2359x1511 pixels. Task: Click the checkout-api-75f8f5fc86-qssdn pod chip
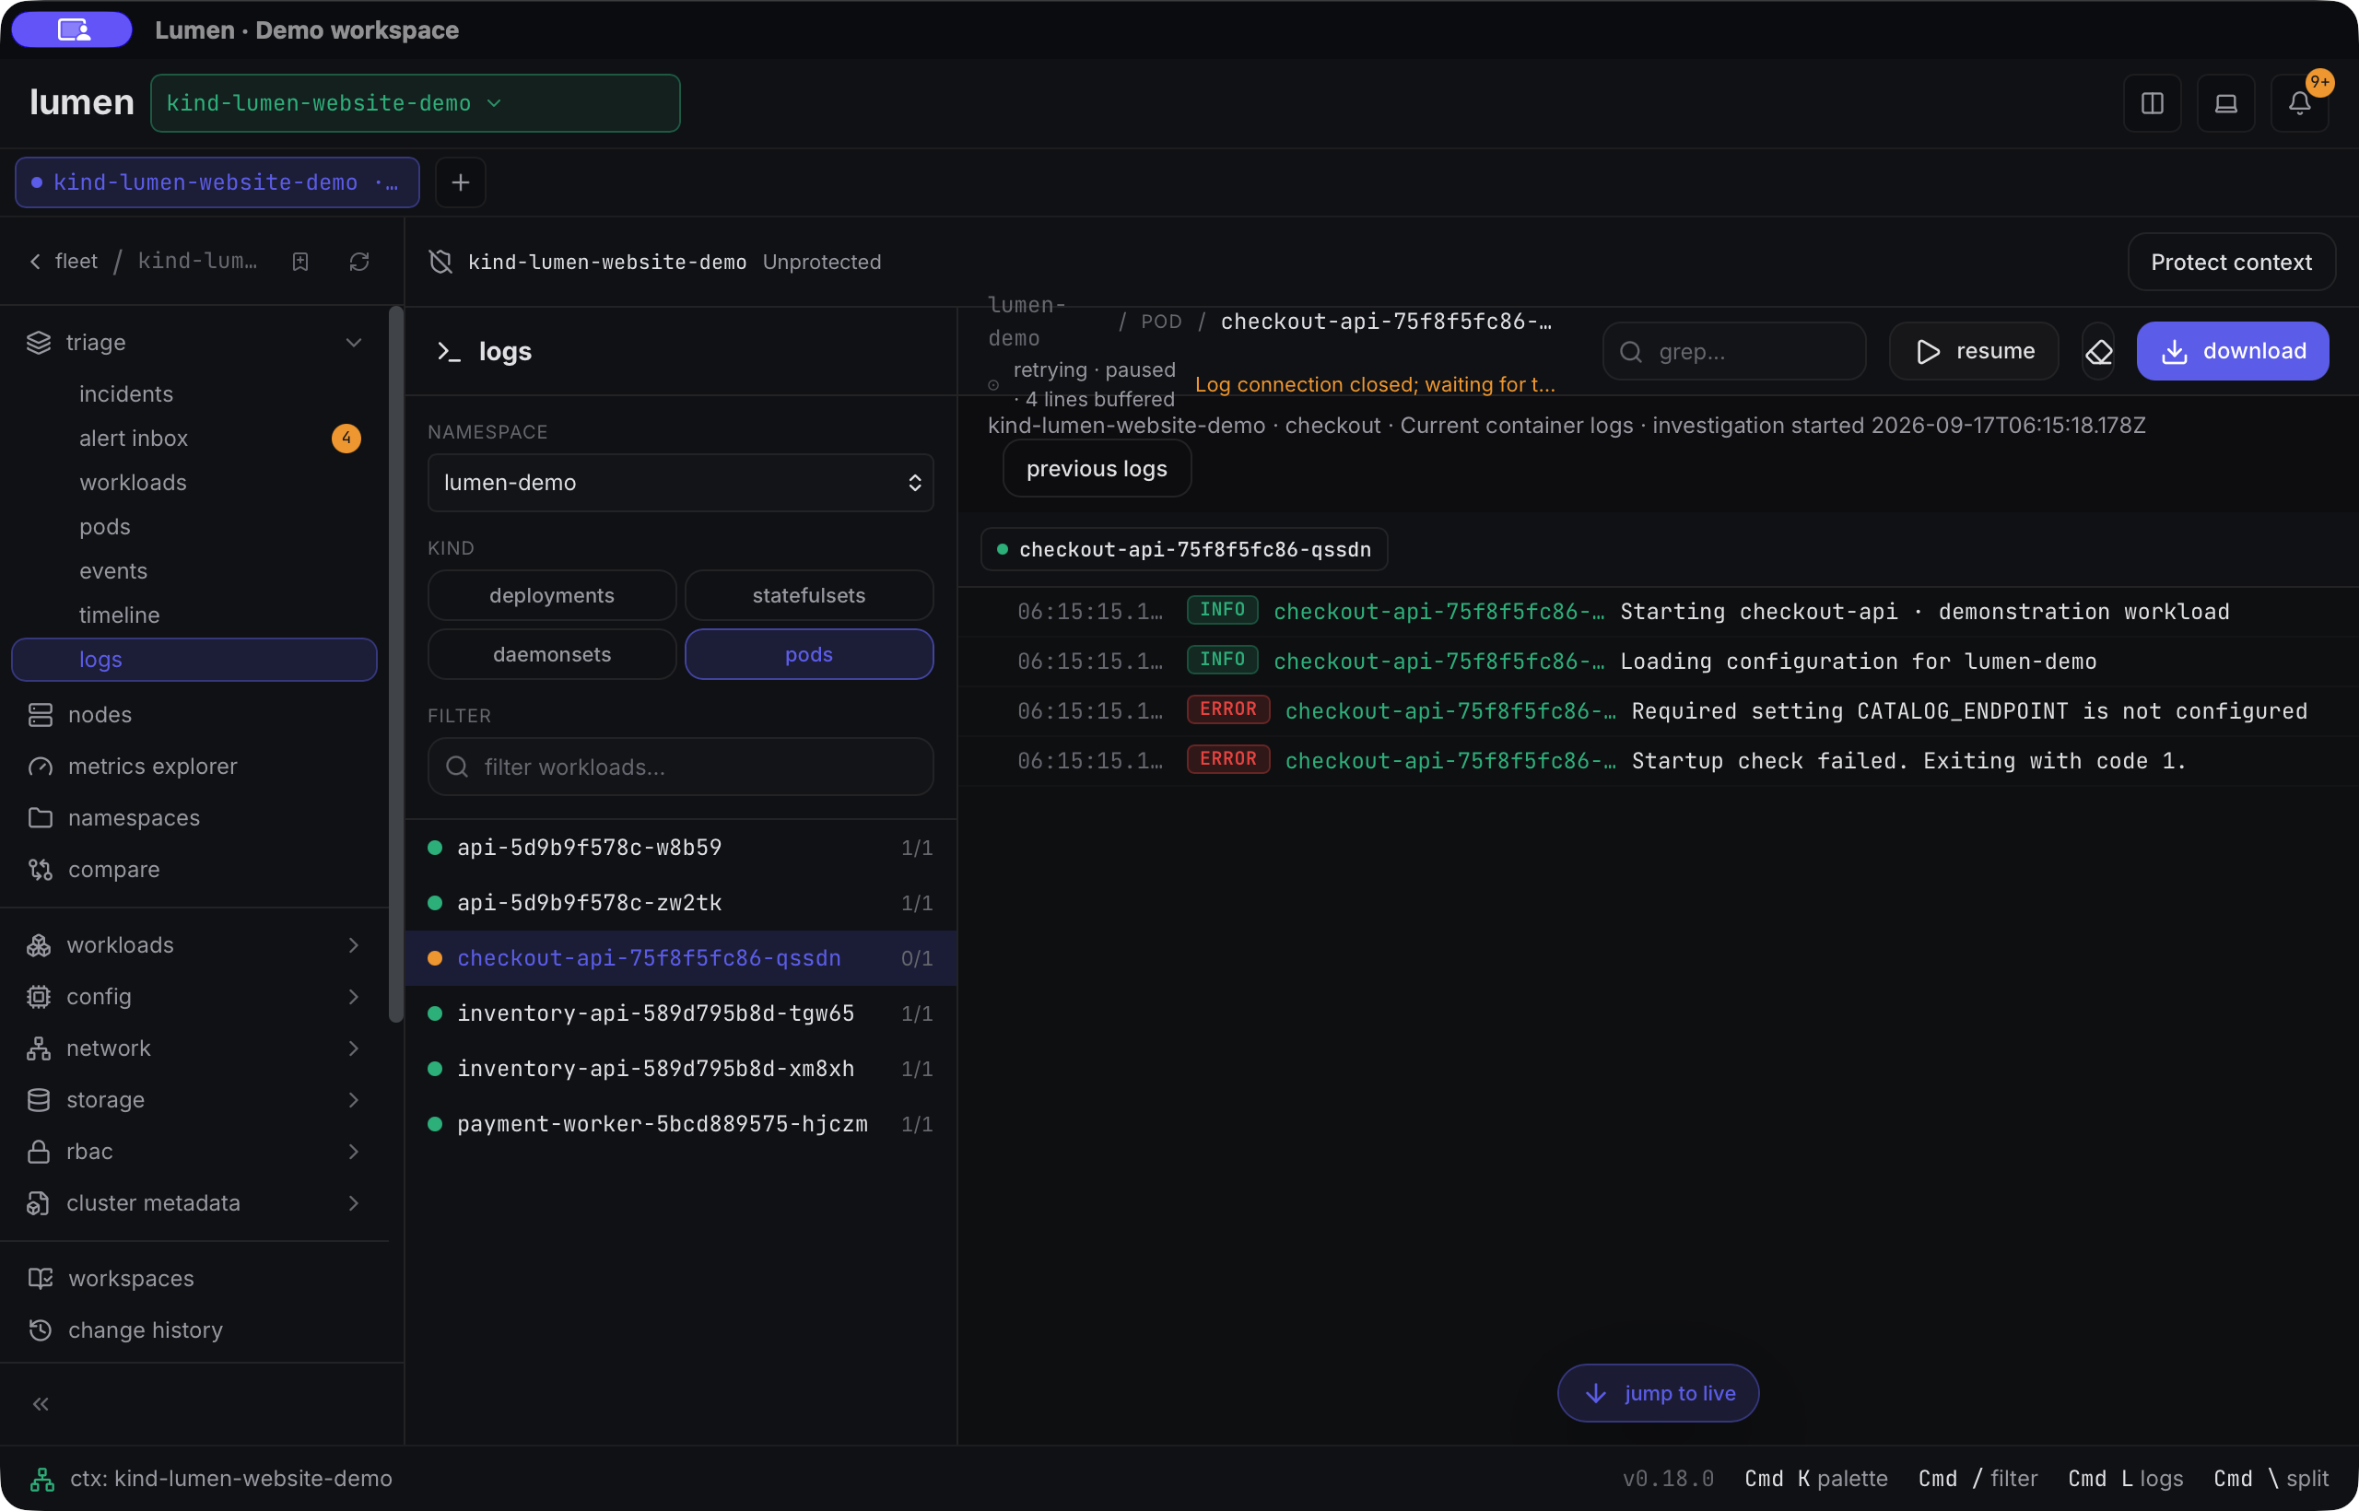coord(1183,549)
